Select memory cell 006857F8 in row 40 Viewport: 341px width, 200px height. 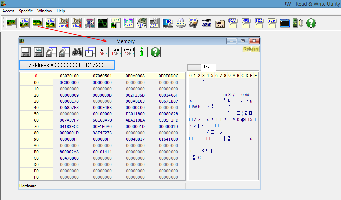point(69,107)
